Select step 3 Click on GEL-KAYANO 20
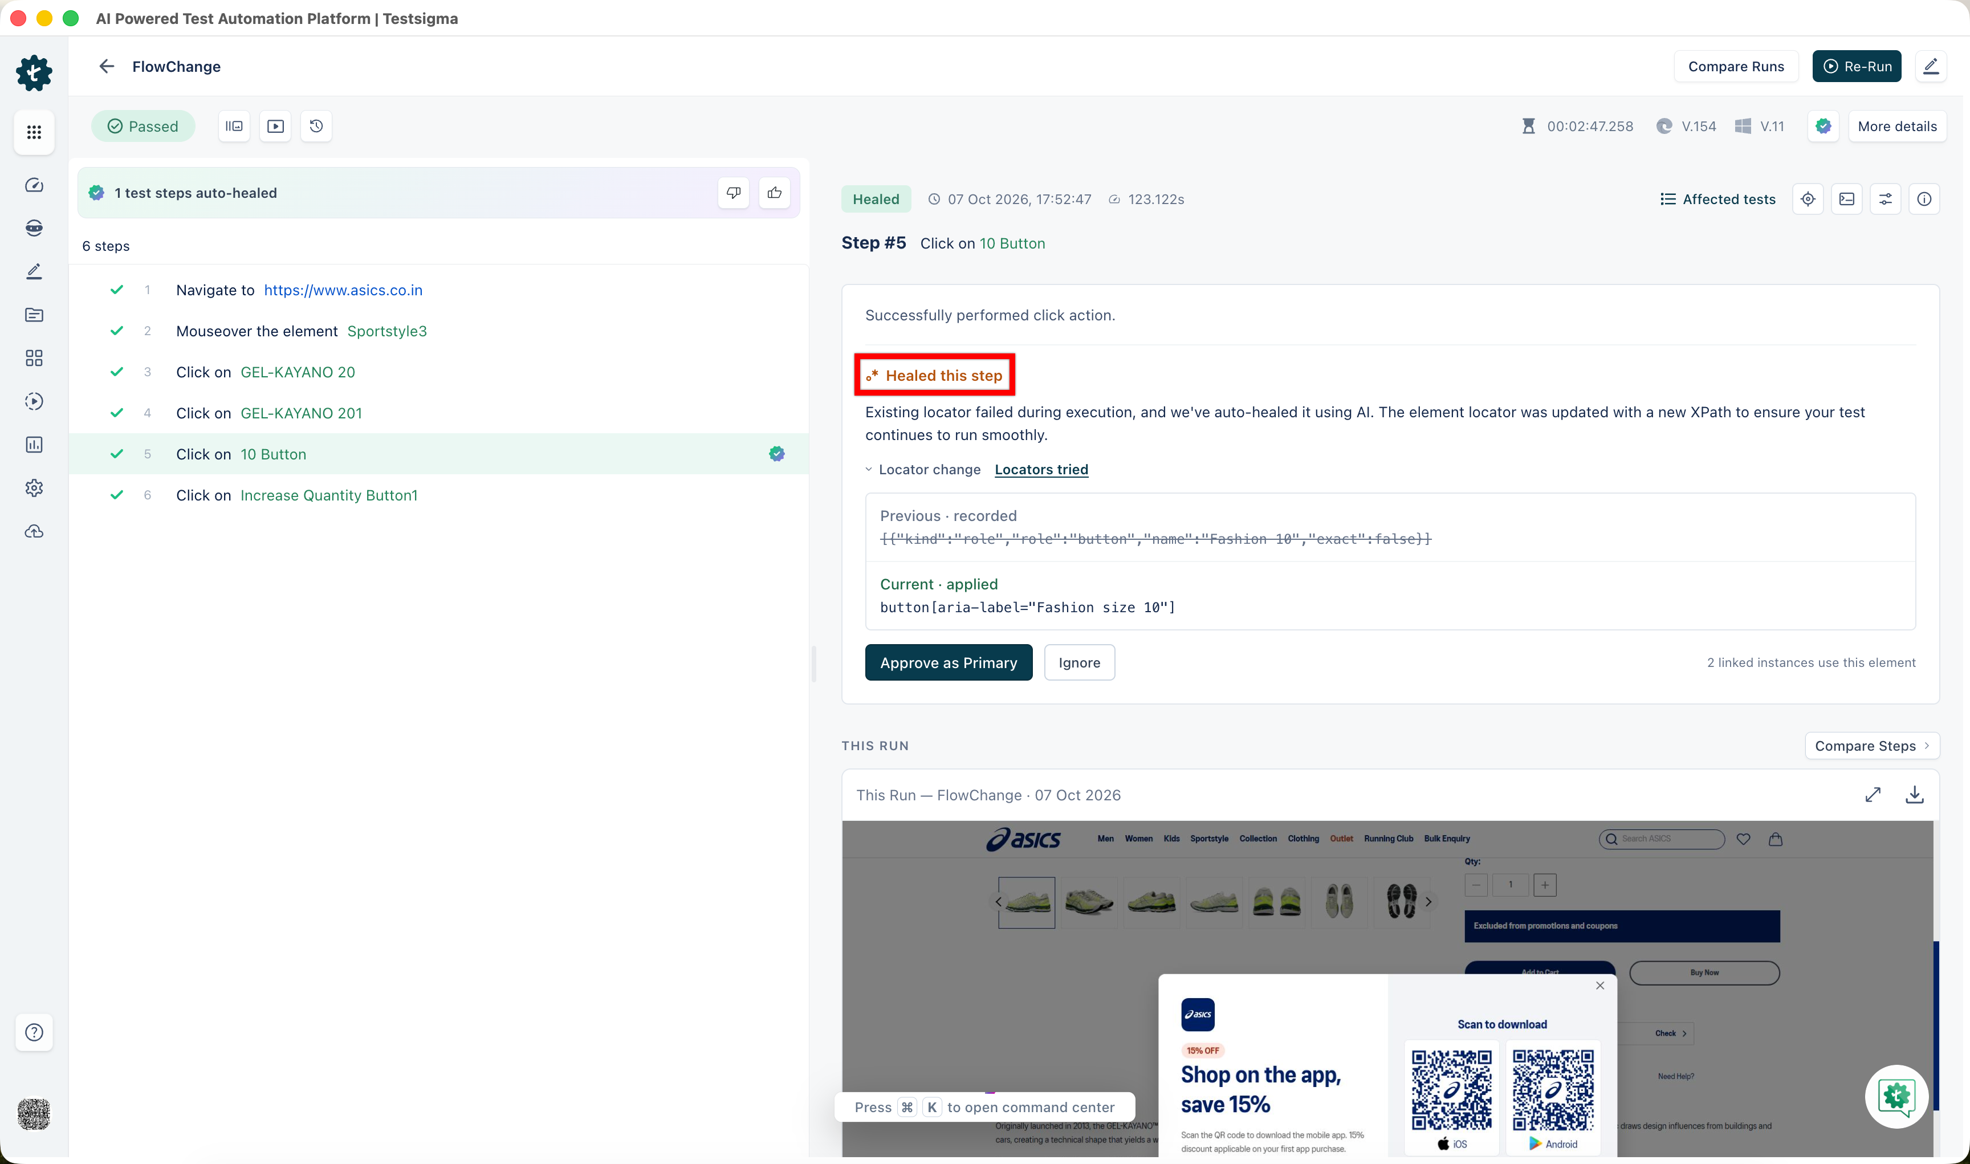The height and width of the screenshot is (1164, 1970). point(439,372)
